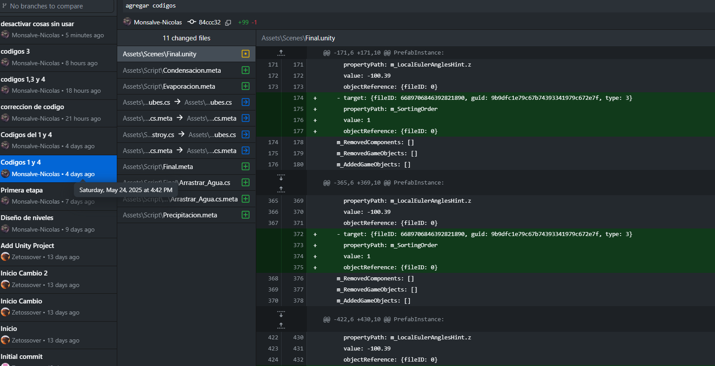
Task: Click renamed icon on the stroy.cs row
Action: pyautogui.click(x=246, y=134)
